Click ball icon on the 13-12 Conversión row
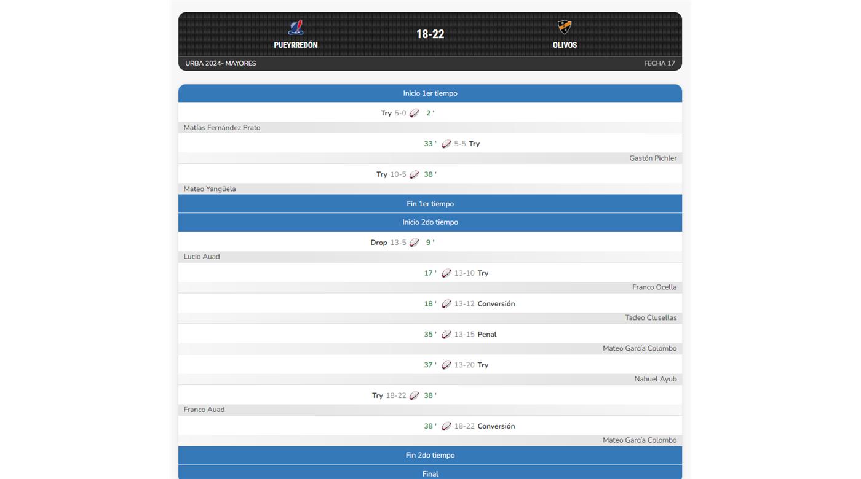 pyautogui.click(x=446, y=303)
